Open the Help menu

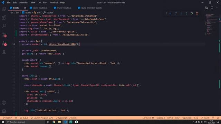tap(63, 2)
